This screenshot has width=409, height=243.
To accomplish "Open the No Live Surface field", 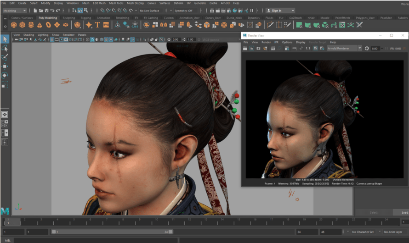I will (150, 11).
